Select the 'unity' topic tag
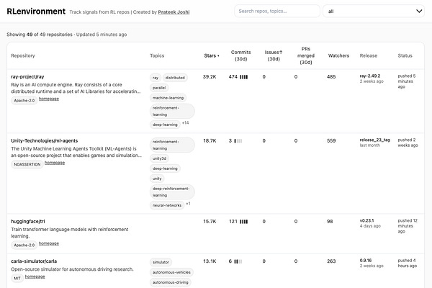Screen dimensions: 432x288 point(157,179)
